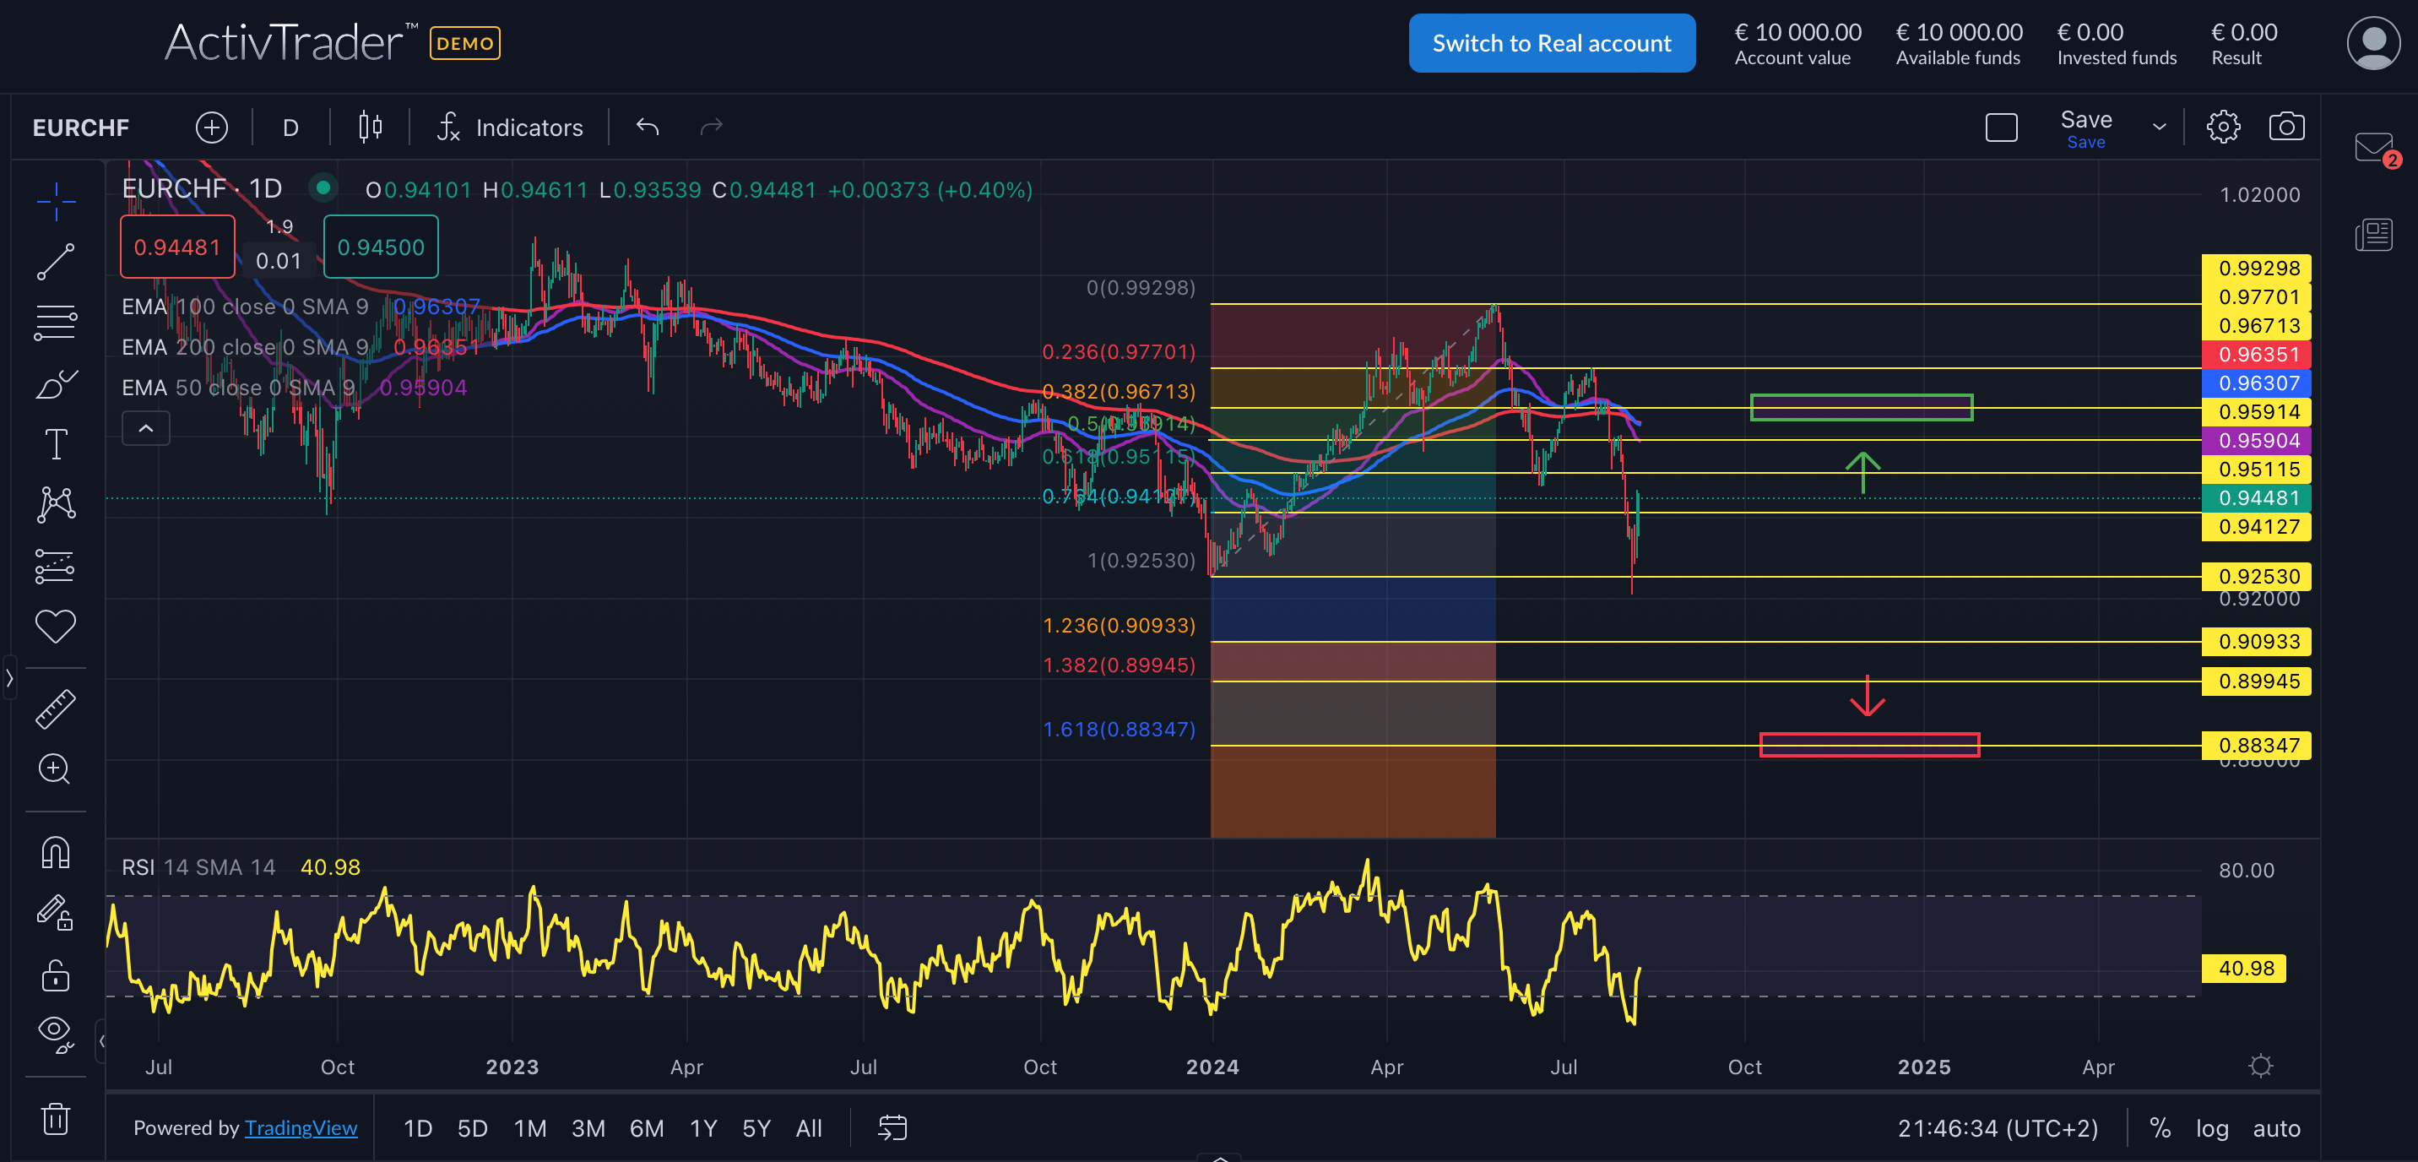Image resolution: width=2418 pixels, height=1162 pixels.
Task: Select the Trend Line drawing tool
Action: coord(57,260)
